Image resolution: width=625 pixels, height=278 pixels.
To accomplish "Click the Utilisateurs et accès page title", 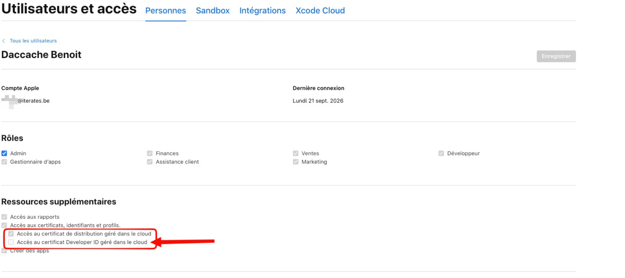I will pos(69,8).
